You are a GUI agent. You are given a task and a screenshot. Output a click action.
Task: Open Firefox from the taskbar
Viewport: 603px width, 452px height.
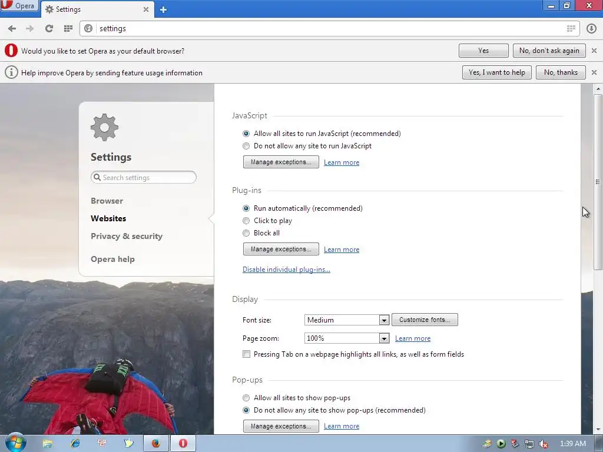point(155,444)
